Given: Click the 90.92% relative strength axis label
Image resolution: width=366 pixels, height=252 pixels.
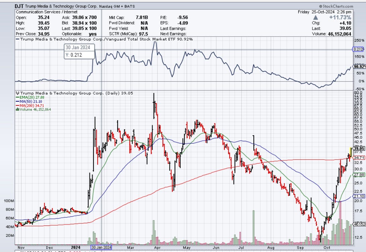Looking at the screenshot, I should click(x=359, y=67).
